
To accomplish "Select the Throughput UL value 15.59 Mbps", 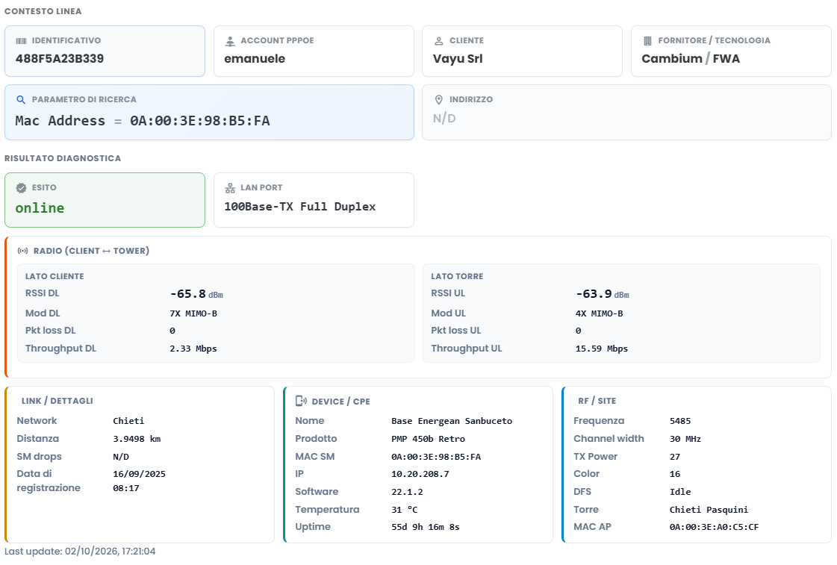I will tap(602, 349).
